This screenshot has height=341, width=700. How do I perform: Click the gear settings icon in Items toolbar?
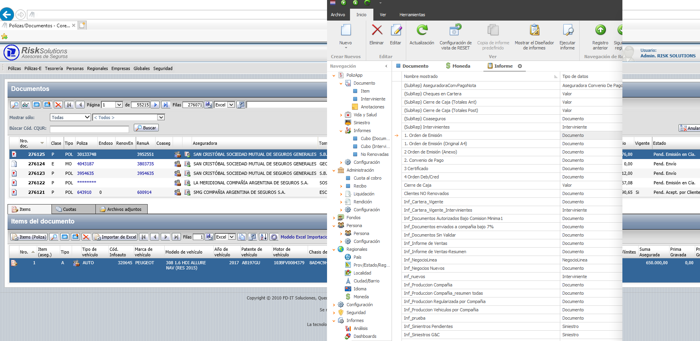click(274, 237)
